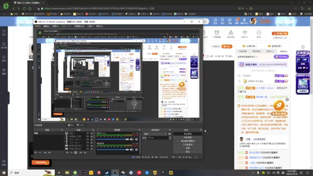
Task: Click the 停止推流 button in OBS controls
Action: (x=188, y=134)
